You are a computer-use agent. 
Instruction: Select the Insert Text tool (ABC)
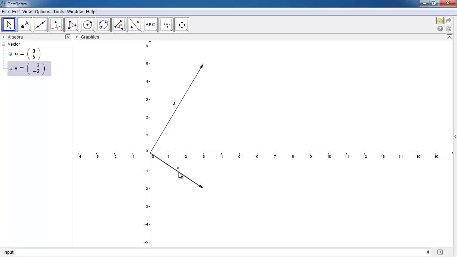[150, 24]
